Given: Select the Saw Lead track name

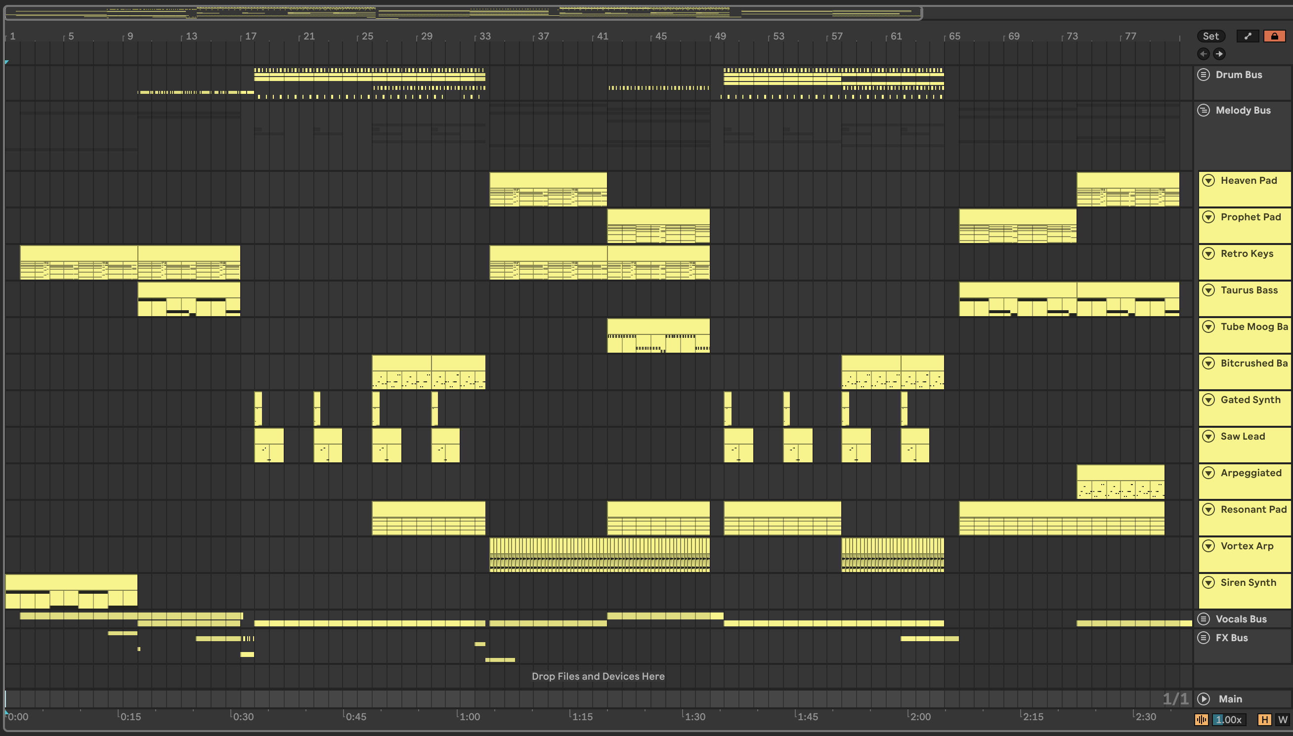Looking at the screenshot, I should pos(1243,436).
